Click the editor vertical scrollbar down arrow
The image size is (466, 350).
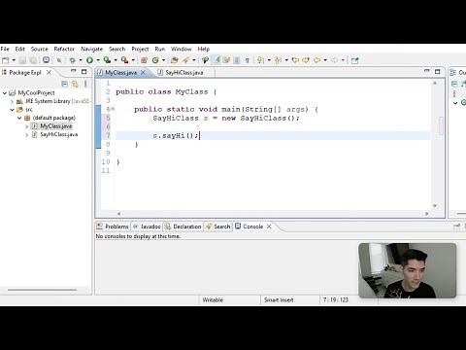tap(435, 206)
